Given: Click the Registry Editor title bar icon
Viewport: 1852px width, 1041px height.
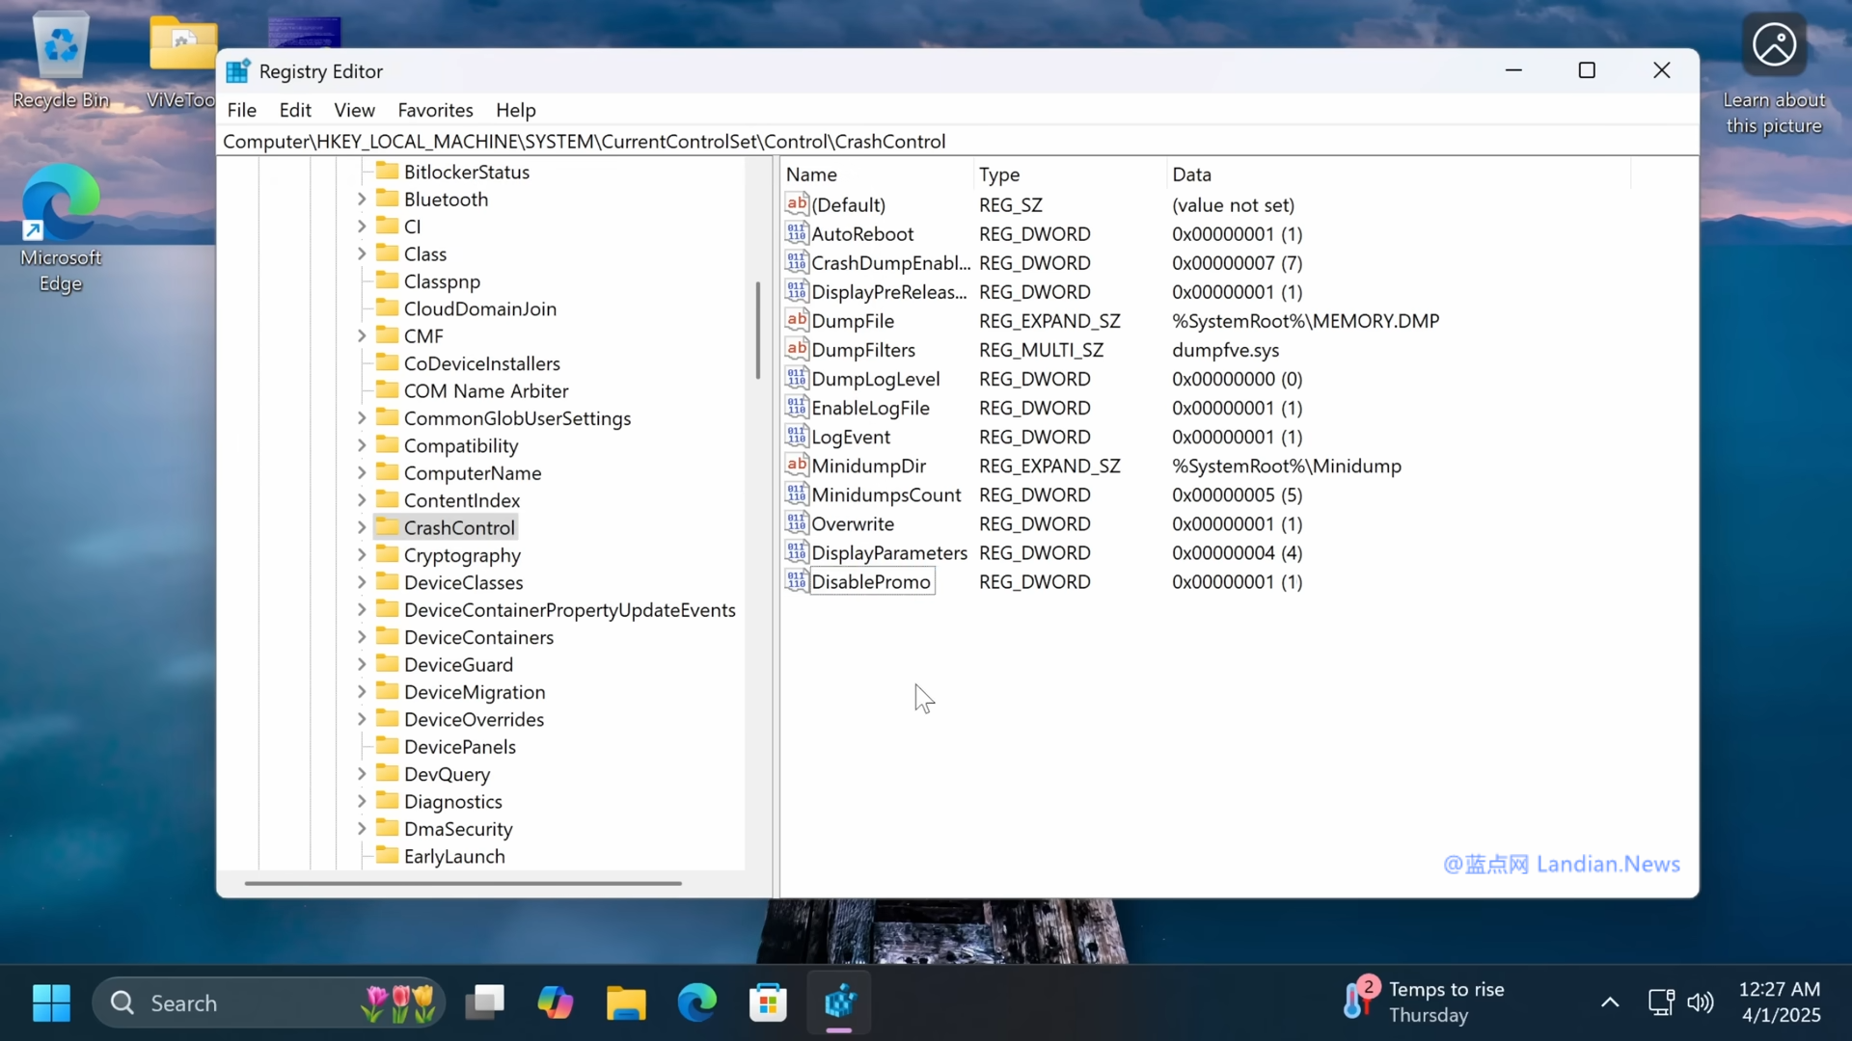Looking at the screenshot, I should [x=238, y=70].
